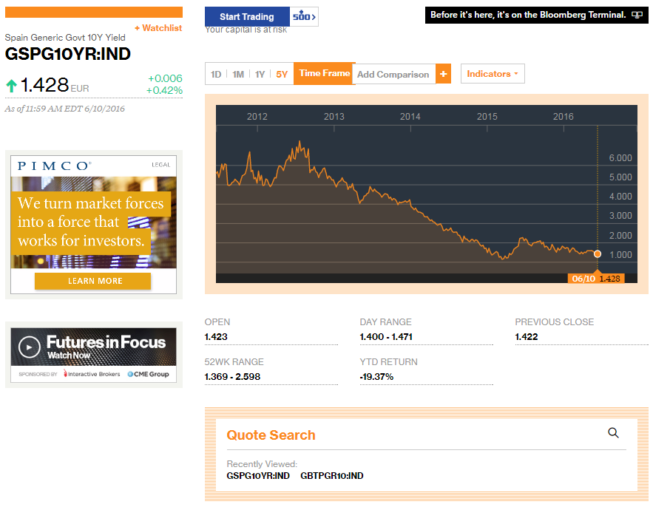
Task: Click the 2016 label on chart axis
Action: pos(563,117)
